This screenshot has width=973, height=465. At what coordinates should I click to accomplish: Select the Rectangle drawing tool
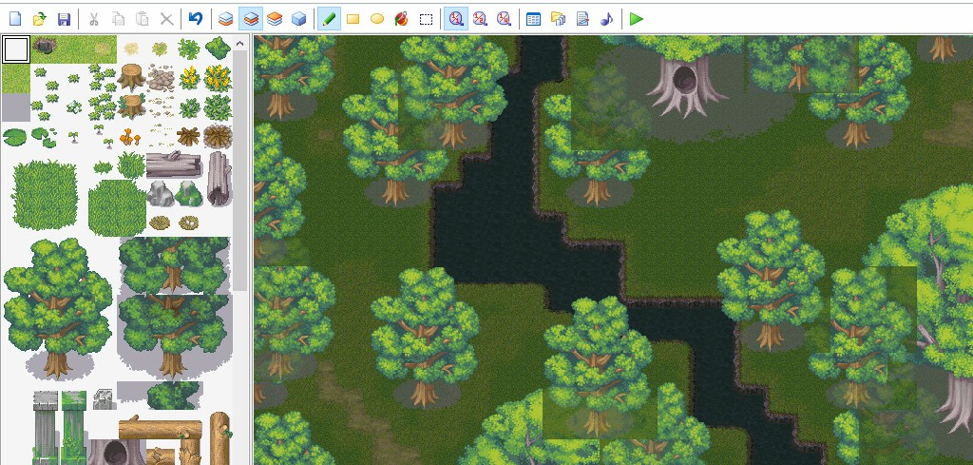pos(353,19)
